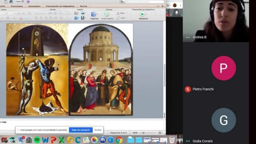256x144 pixels.
Task: Open Photos from the dock
Action: [x=94, y=140]
